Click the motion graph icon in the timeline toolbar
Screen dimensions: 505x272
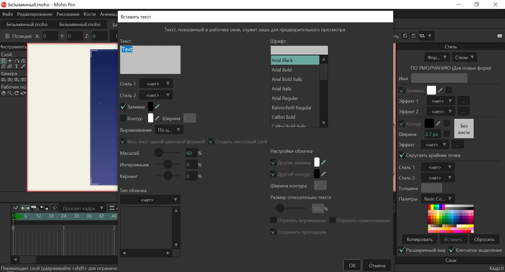click(44, 208)
